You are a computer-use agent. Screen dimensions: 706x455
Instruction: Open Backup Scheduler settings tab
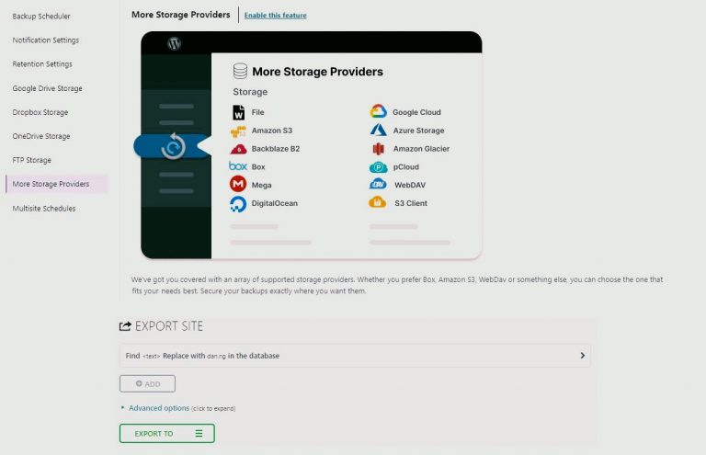(x=41, y=17)
